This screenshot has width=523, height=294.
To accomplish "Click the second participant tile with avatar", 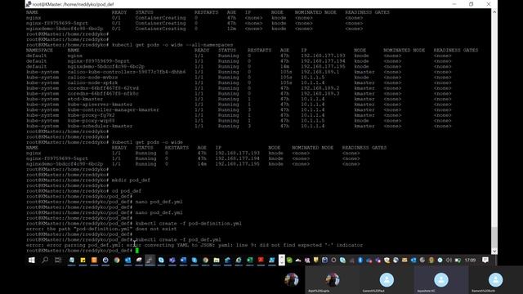I will point(387,280).
